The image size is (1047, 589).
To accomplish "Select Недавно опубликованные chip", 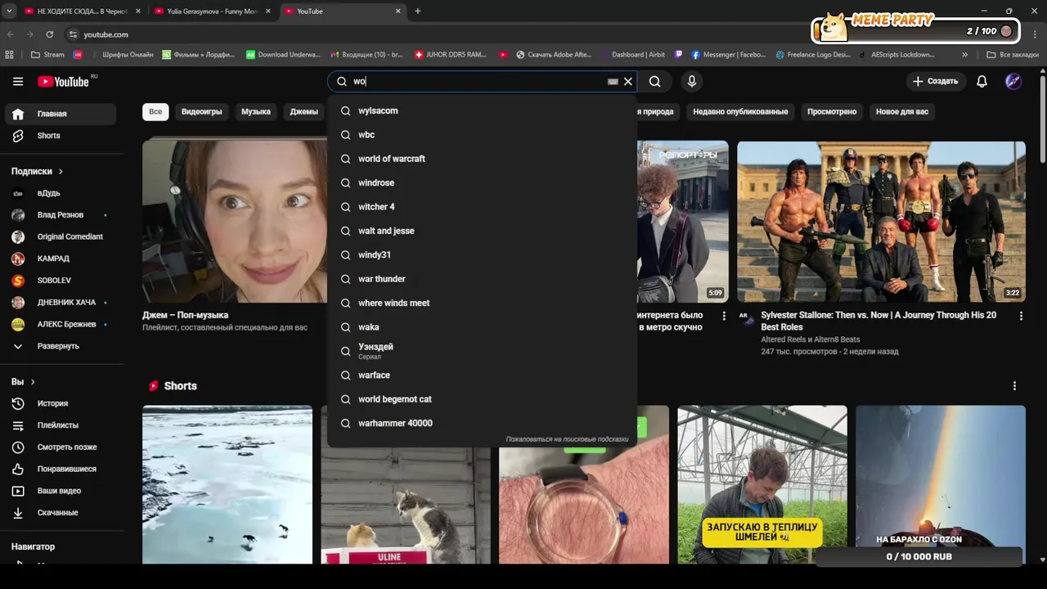I will 740,111.
